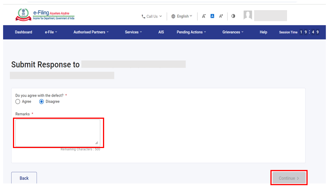Toggle the high contrast mode icon
Screen dimensions: 327x186
click(233, 16)
